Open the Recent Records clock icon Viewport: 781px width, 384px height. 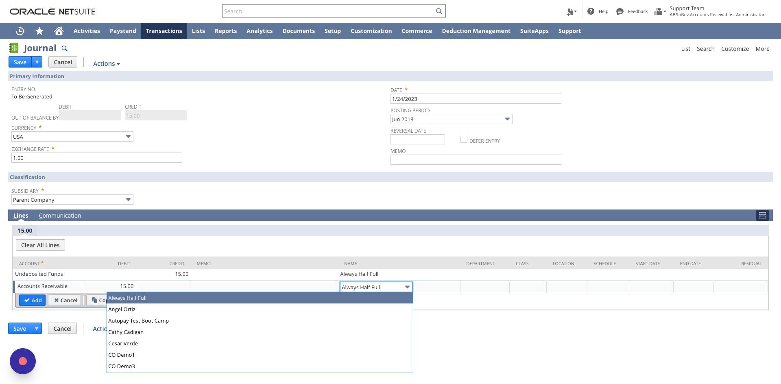(20, 31)
